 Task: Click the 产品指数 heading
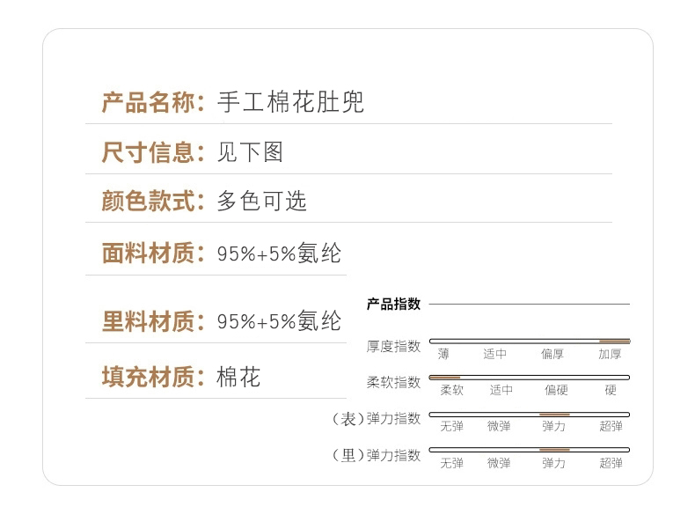coord(393,305)
